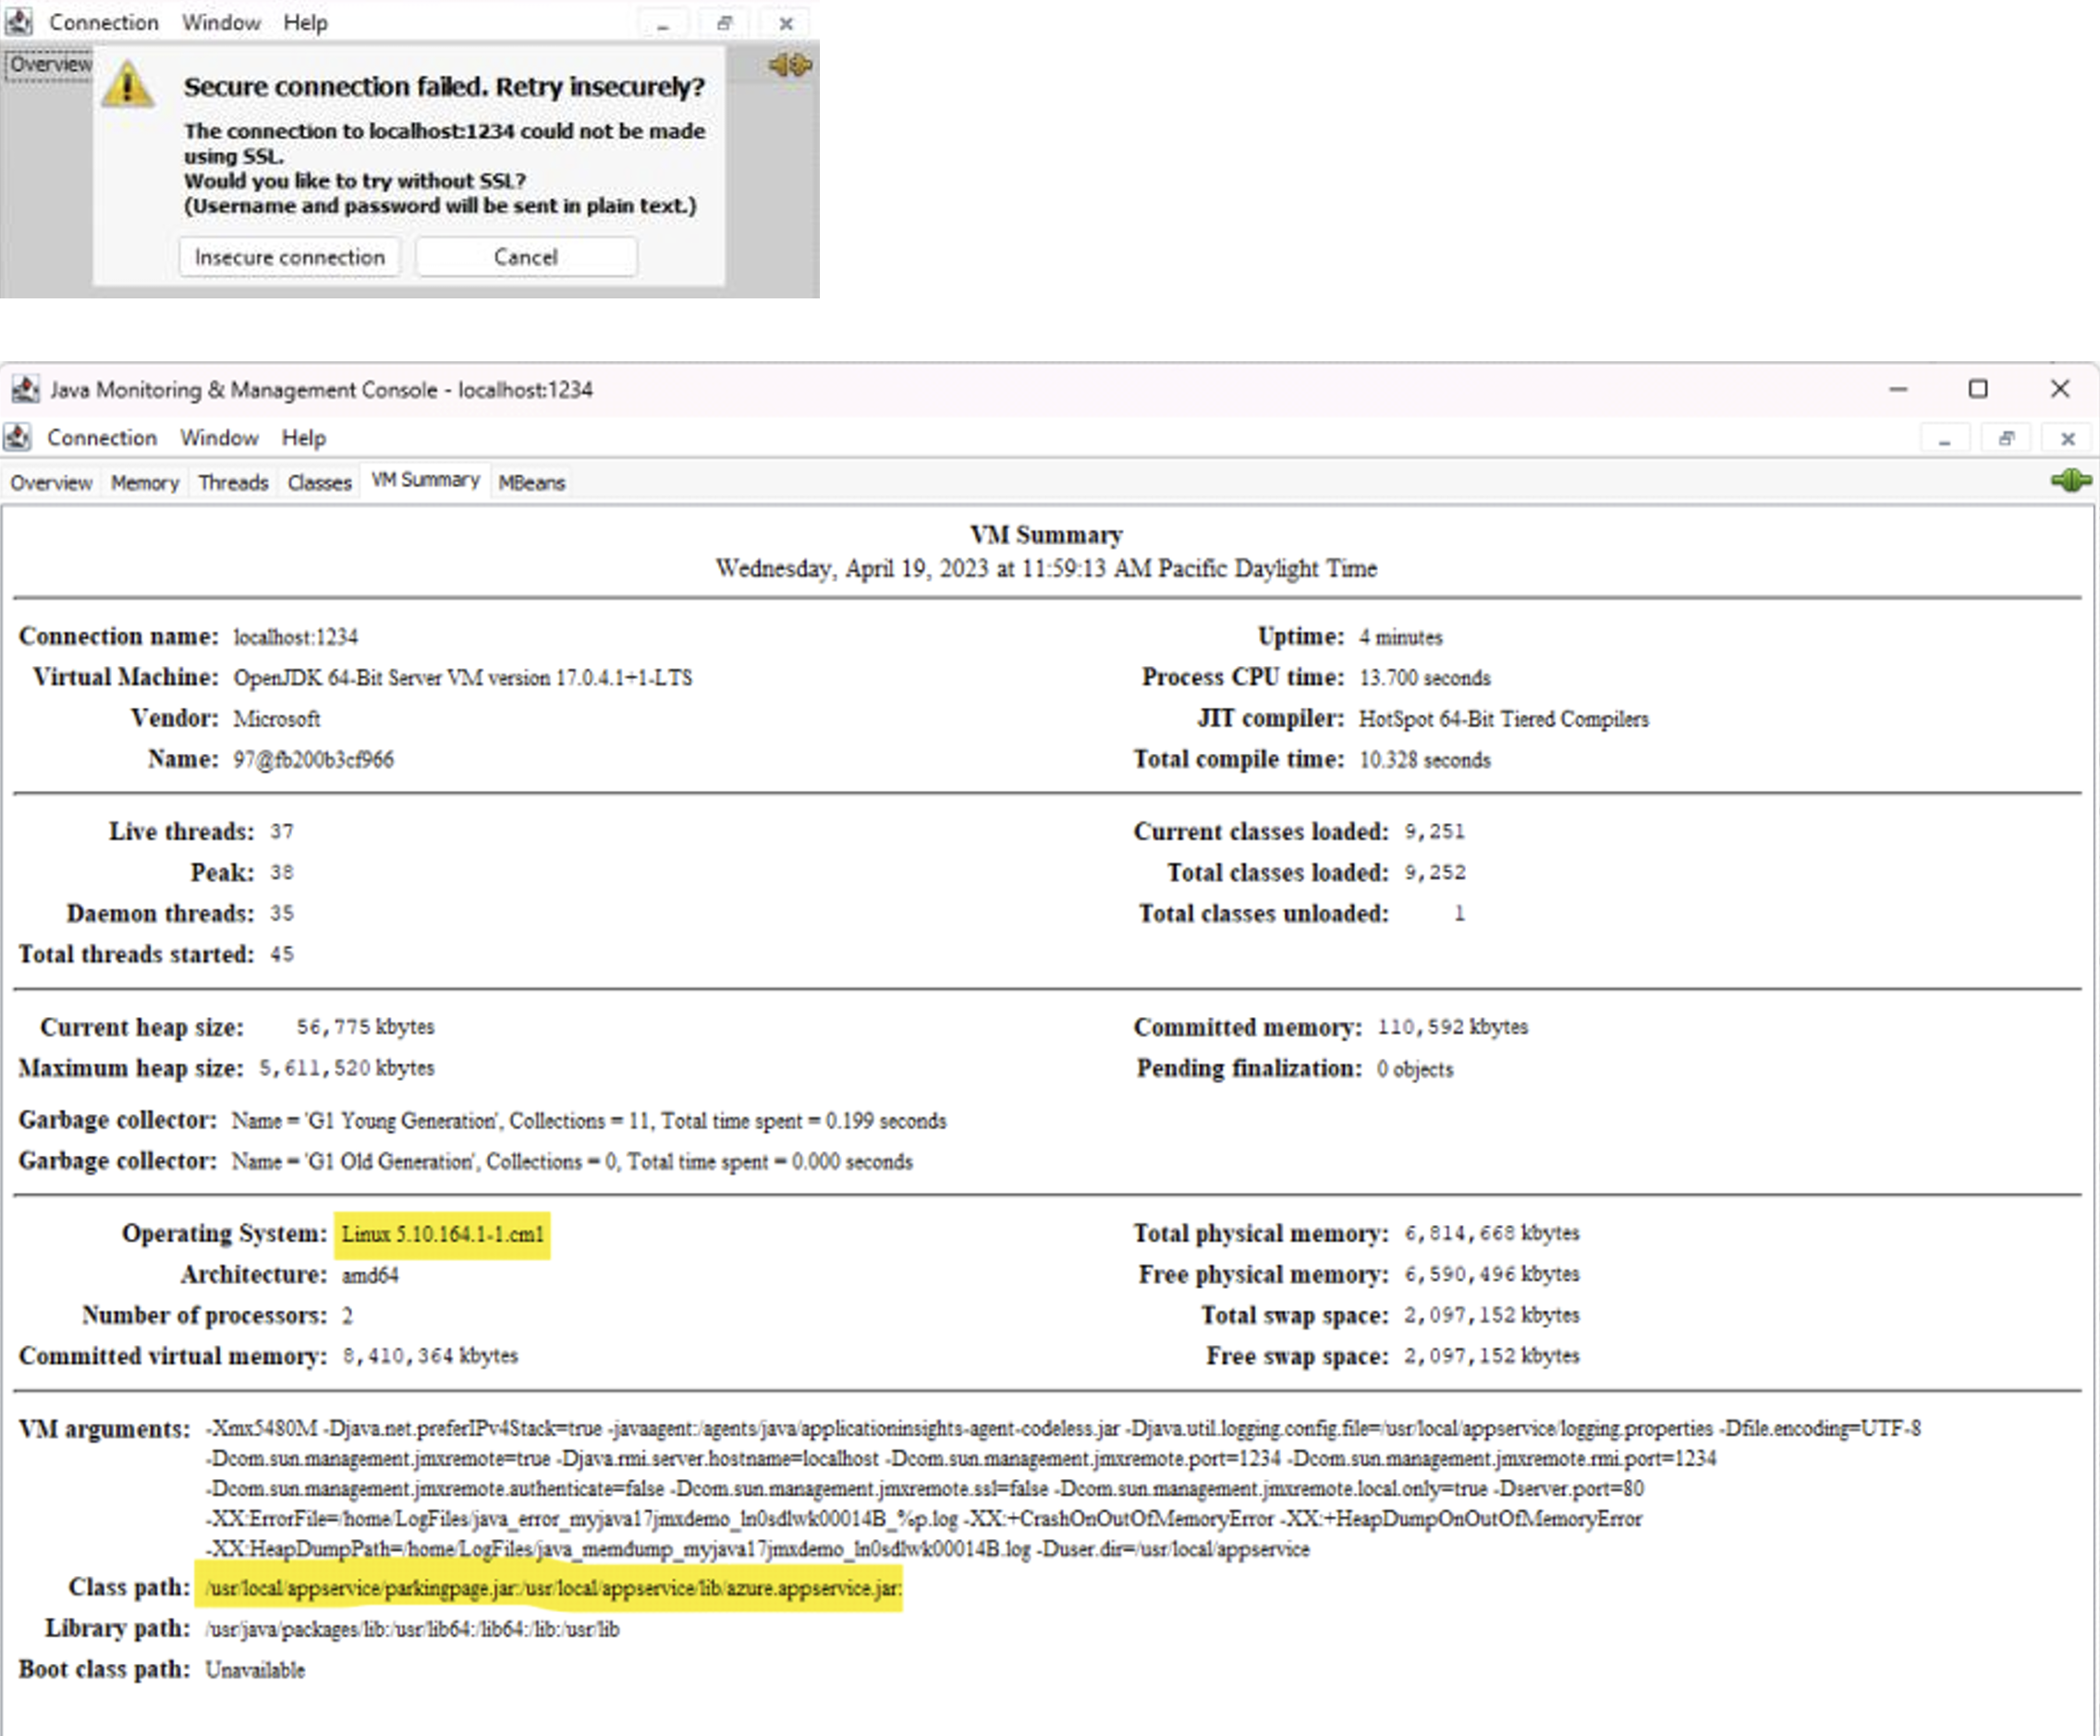Click the committed virtual memory 8,410,364 kbytes
Image resolution: width=2100 pixels, height=1736 pixels.
[430, 1356]
